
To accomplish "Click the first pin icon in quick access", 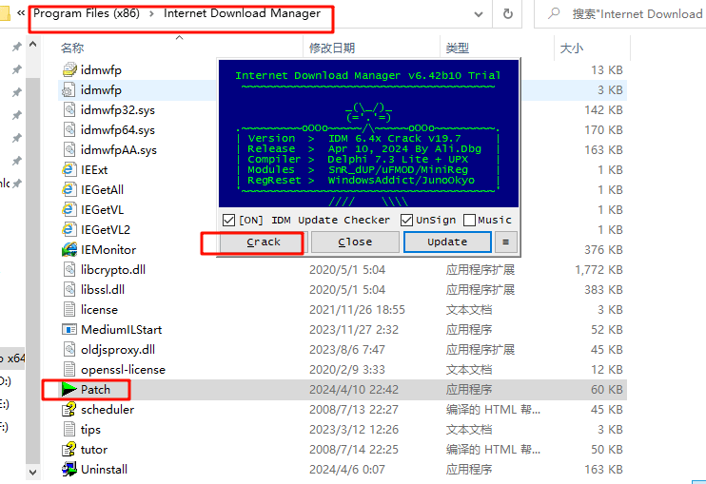I will click(x=17, y=47).
